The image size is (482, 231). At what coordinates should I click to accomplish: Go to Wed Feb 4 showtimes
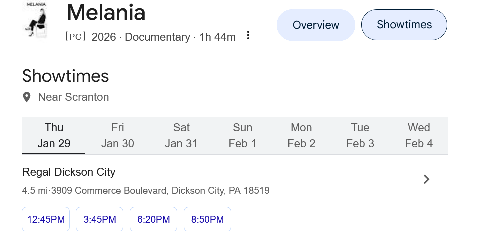click(x=419, y=135)
